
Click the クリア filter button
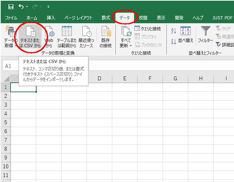(223, 29)
